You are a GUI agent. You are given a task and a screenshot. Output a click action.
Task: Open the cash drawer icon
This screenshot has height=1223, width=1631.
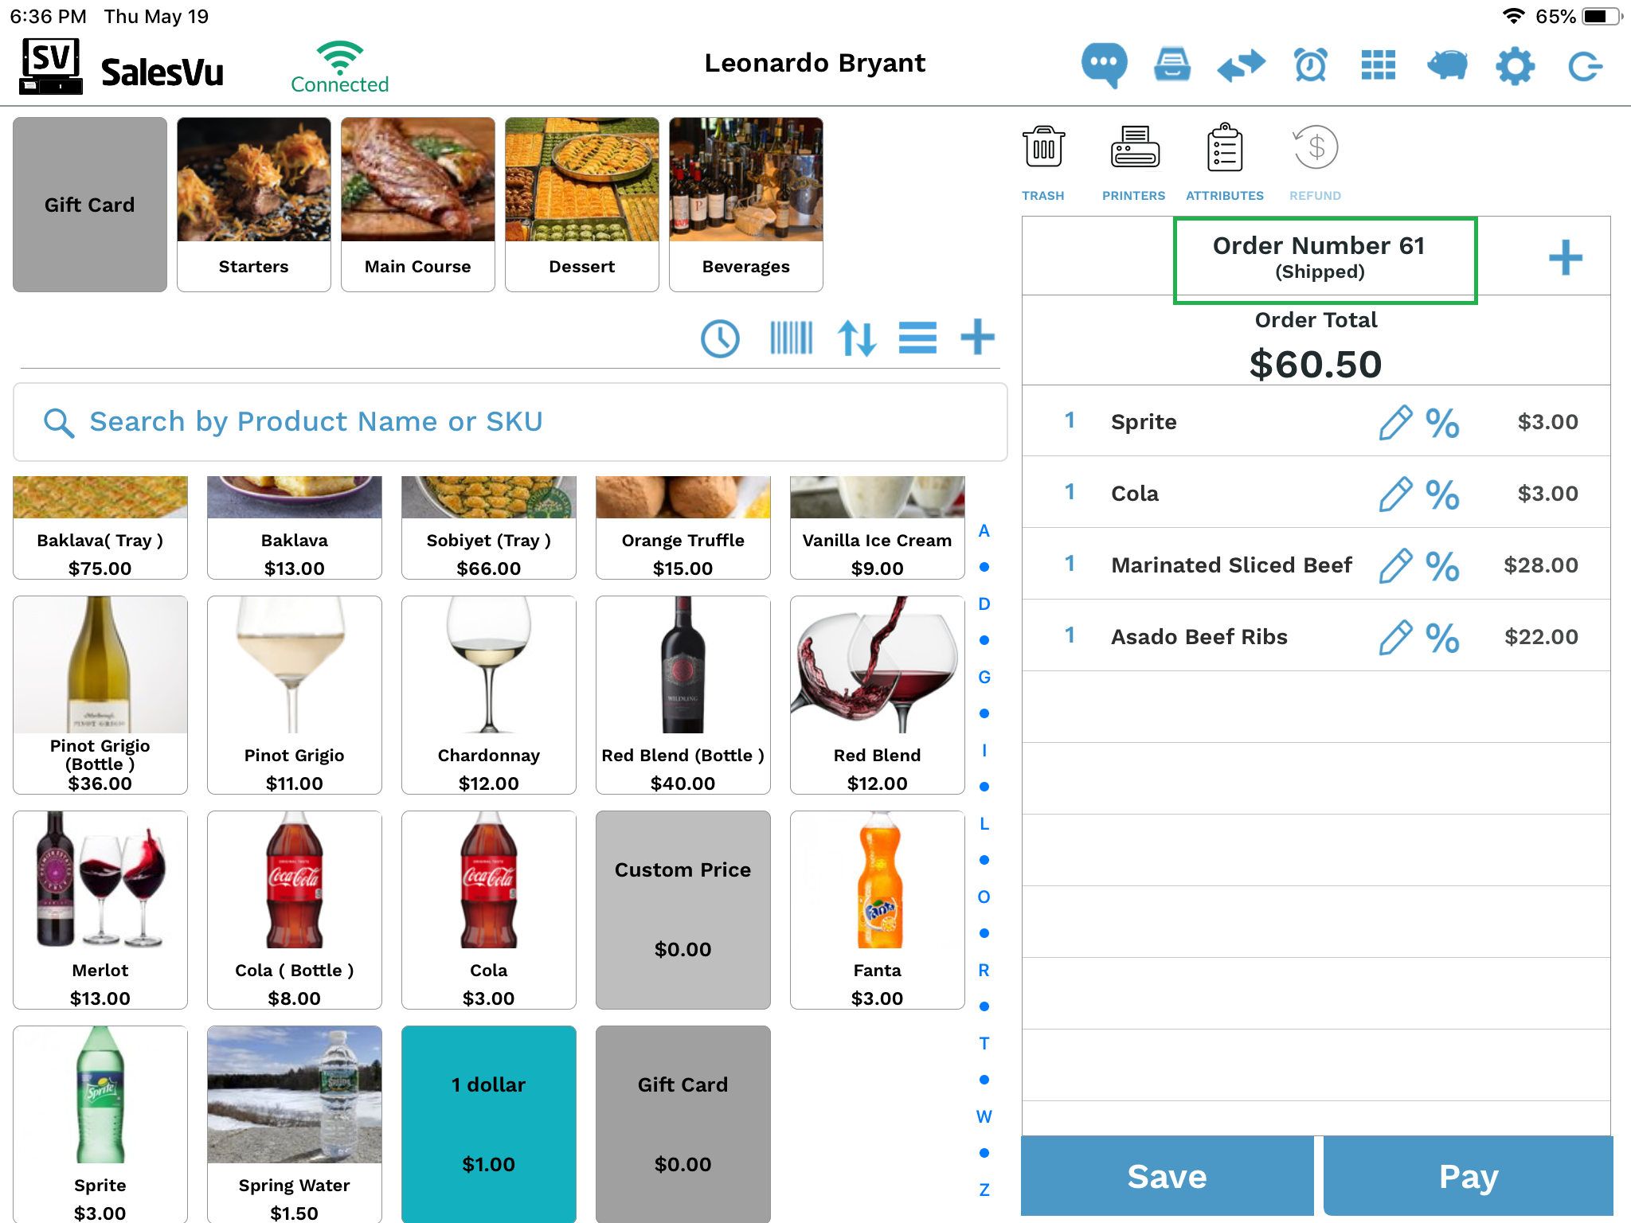point(1172,65)
